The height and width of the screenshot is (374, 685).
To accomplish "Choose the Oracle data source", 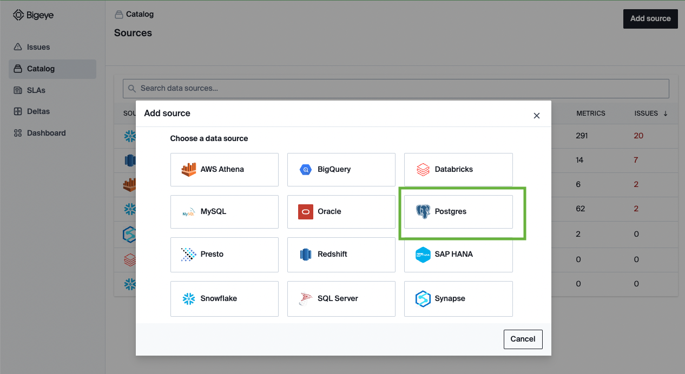I will (x=341, y=211).
